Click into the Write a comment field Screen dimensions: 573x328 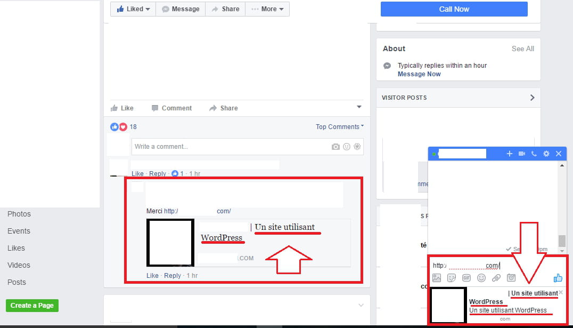pyautogui.click(x=248, y=147)
